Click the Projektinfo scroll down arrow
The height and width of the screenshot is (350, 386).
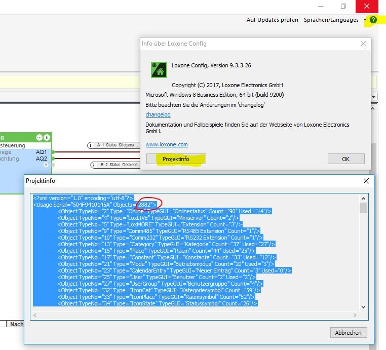363,306
